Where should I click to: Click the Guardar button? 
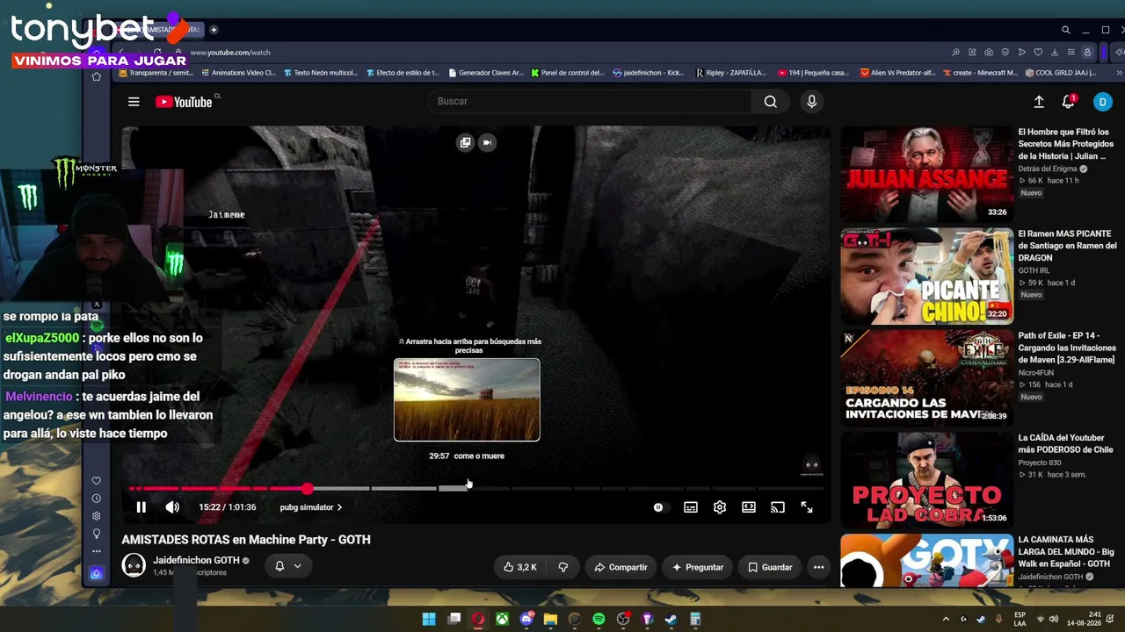click(770, 567)
